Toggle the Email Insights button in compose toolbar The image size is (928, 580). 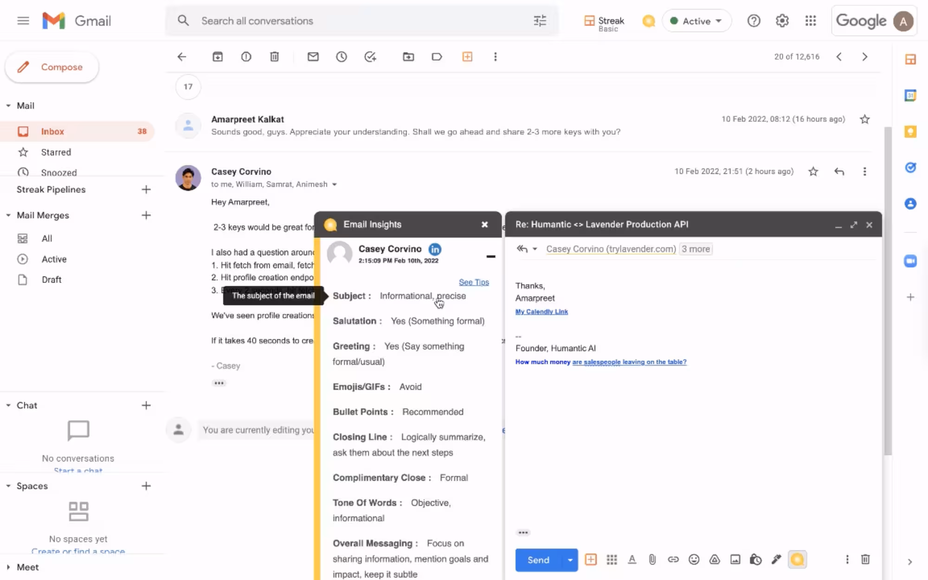click(x=797, y=560)
